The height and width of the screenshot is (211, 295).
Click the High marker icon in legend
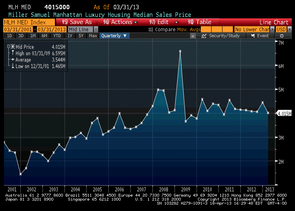point(12,53)
